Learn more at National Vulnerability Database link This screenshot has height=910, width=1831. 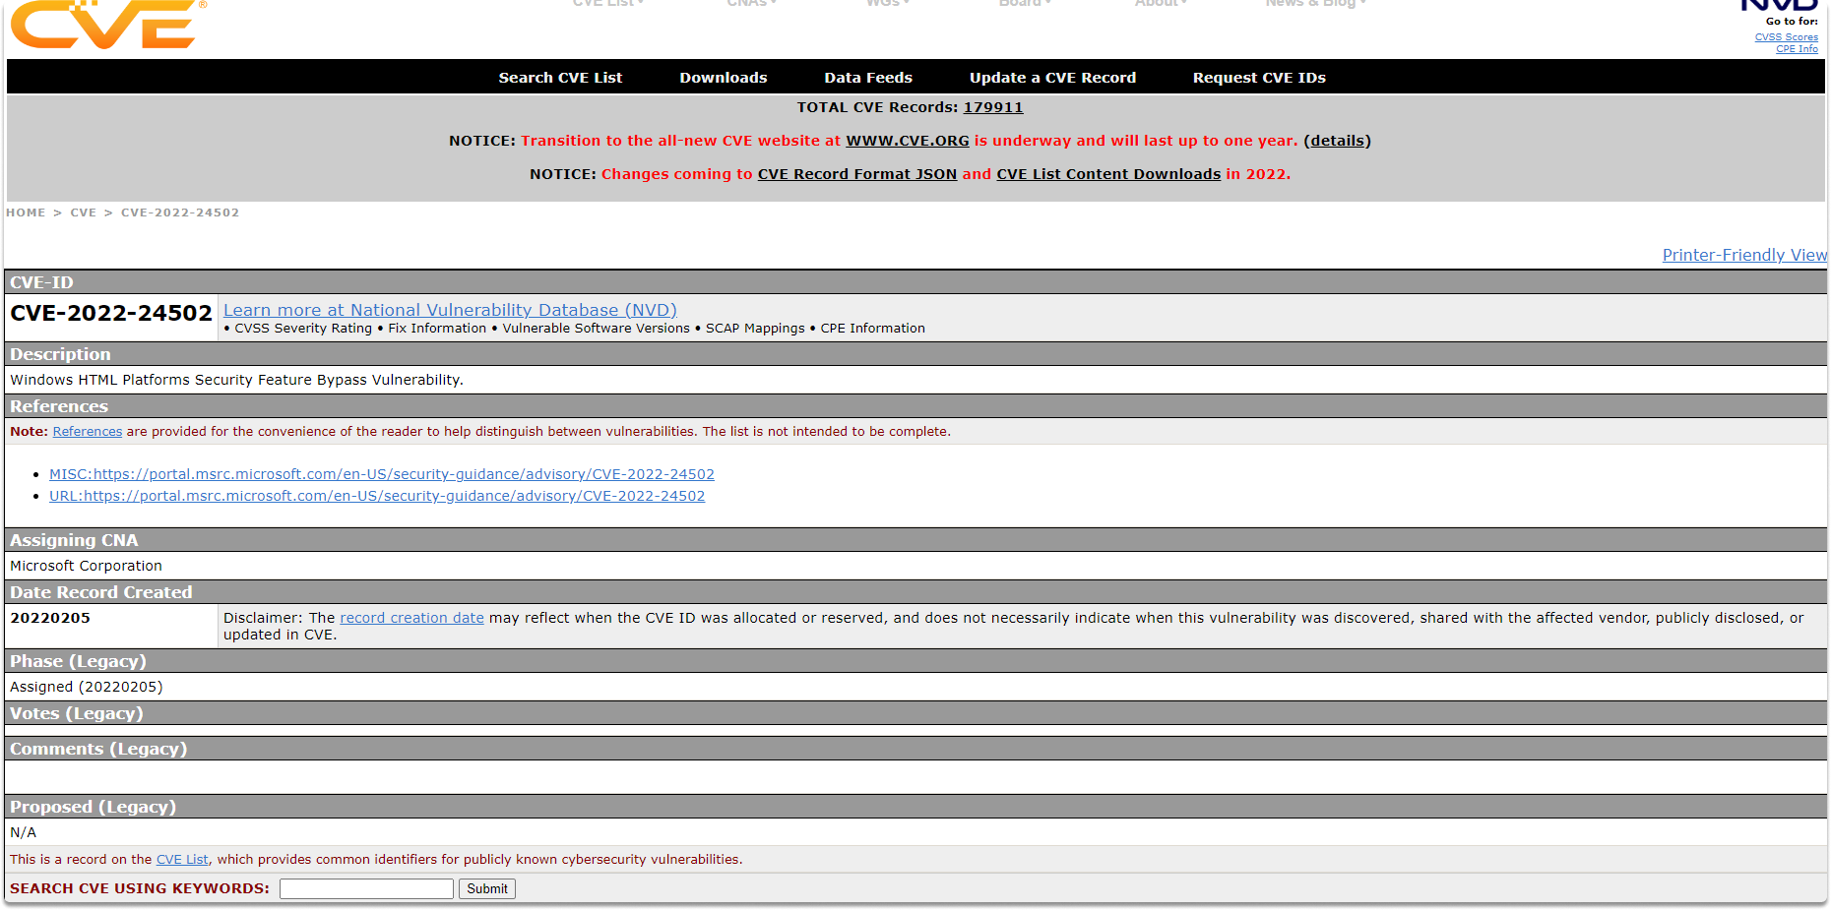click(x=450, y=310)
